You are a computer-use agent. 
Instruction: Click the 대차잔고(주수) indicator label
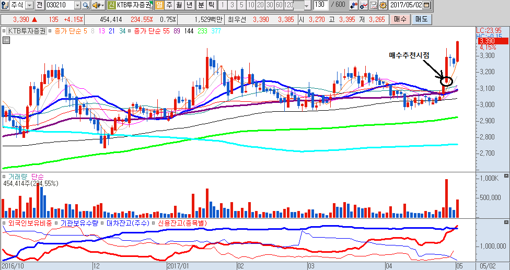tap(128, 223)
